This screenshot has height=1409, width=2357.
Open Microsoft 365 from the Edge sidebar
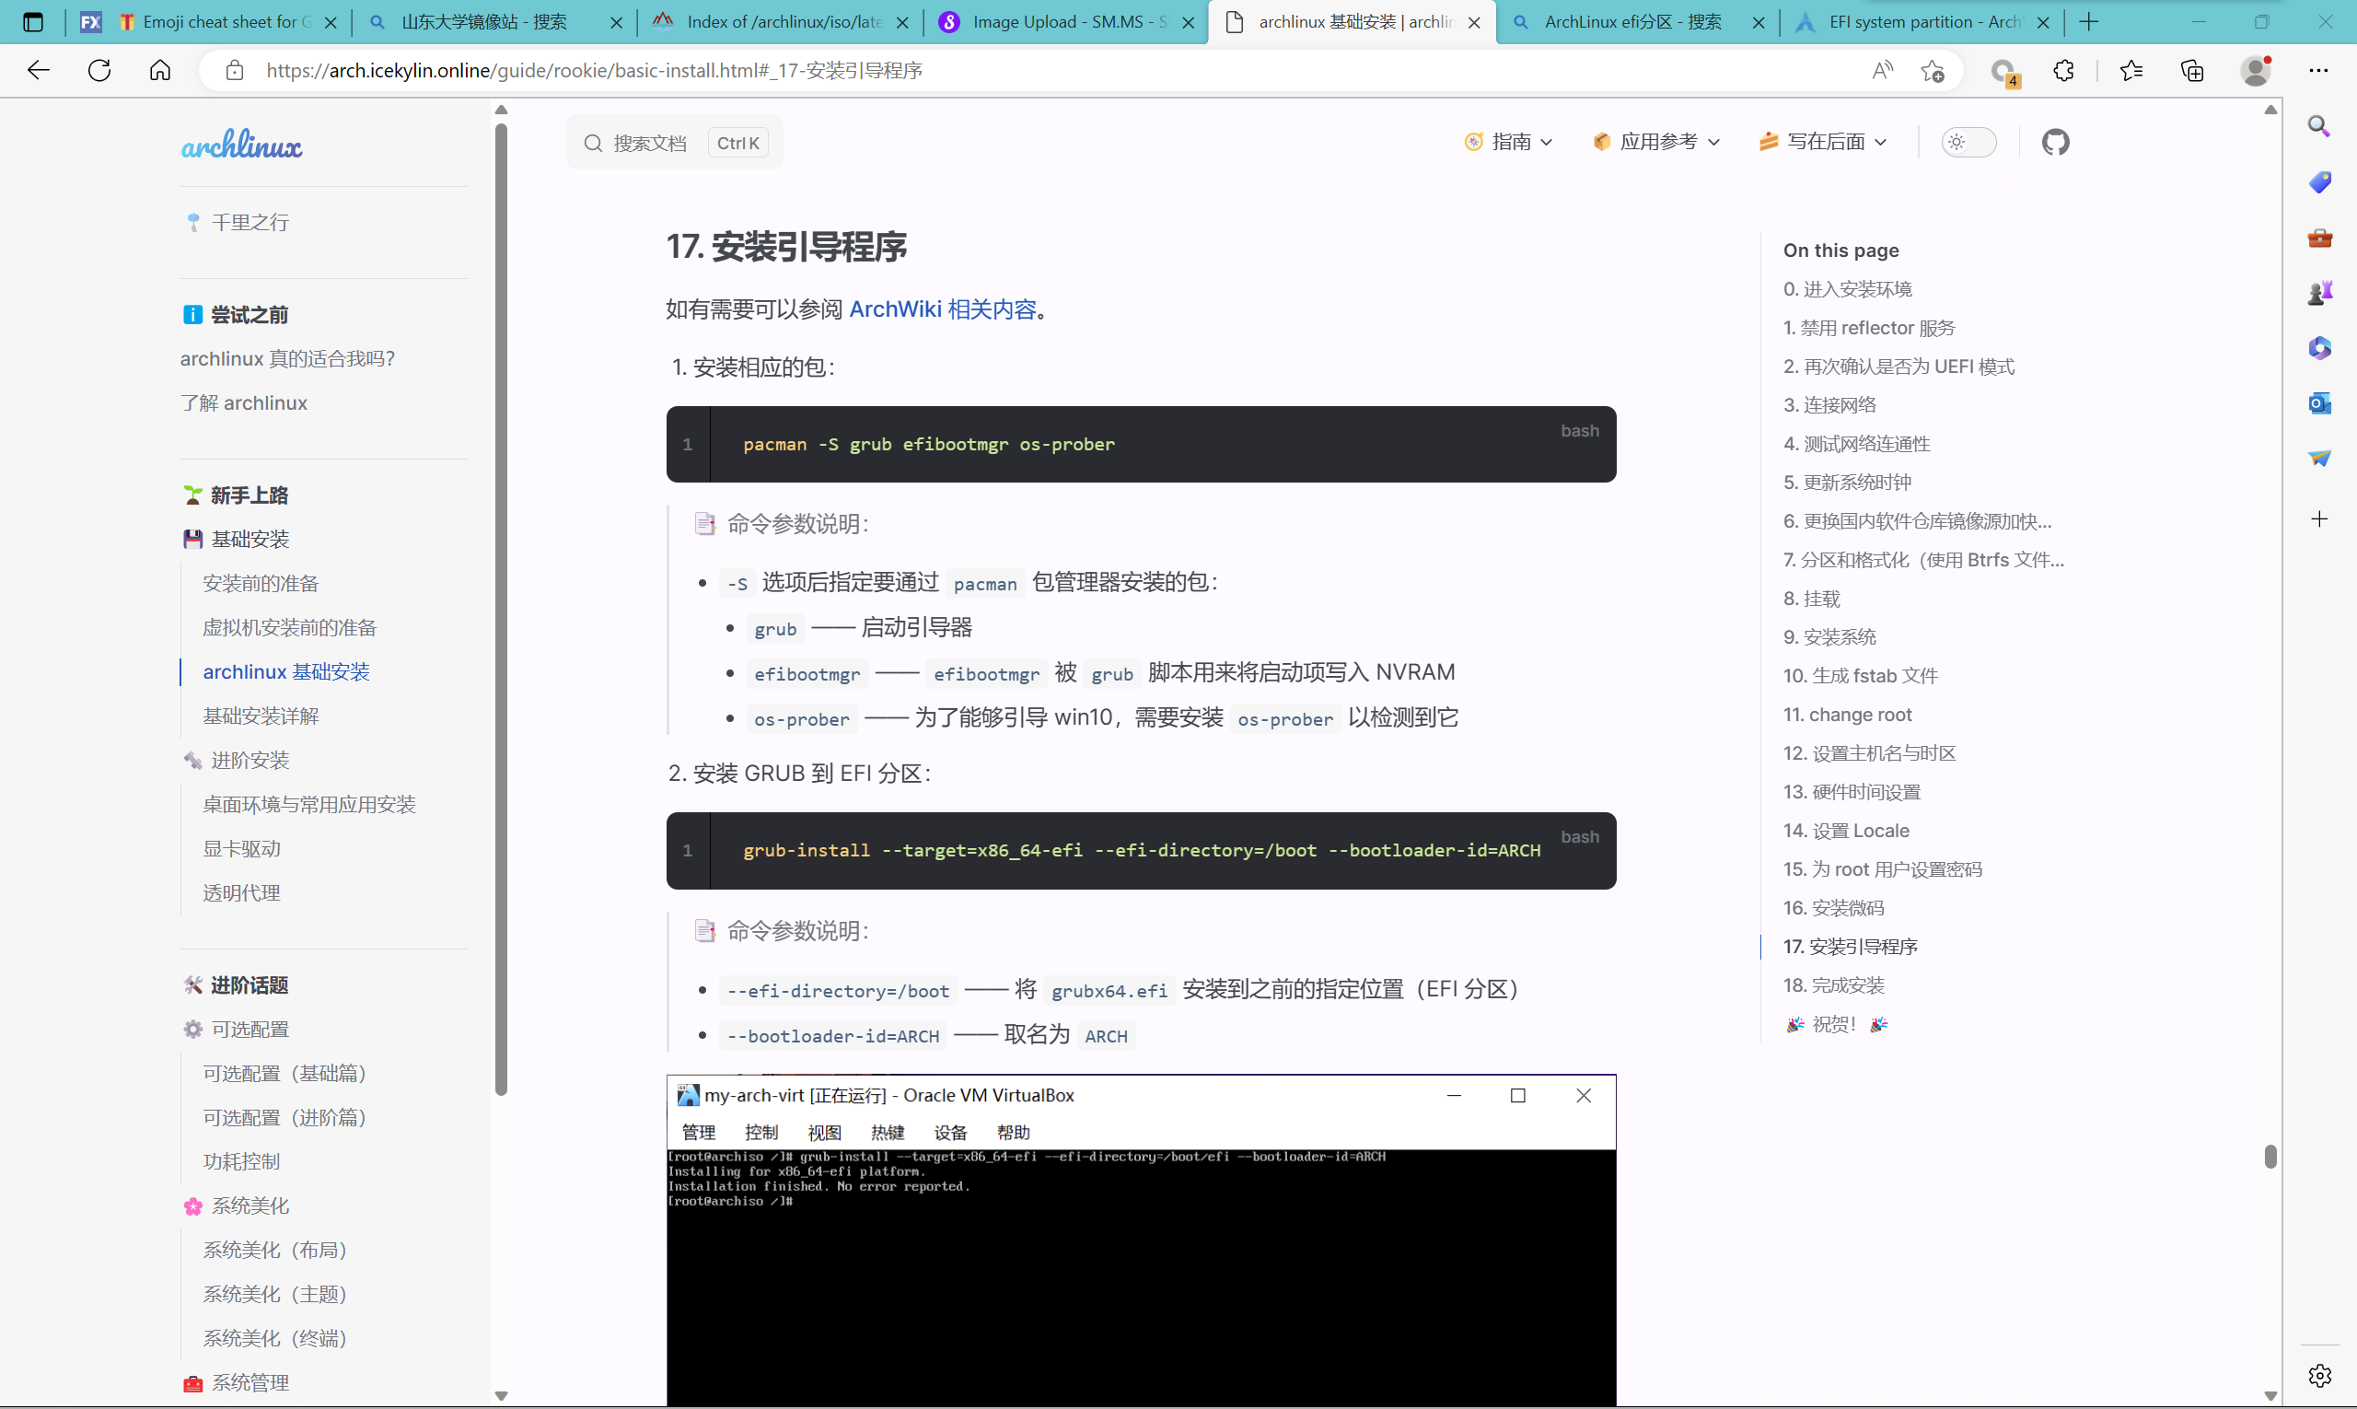[2319, 347]
